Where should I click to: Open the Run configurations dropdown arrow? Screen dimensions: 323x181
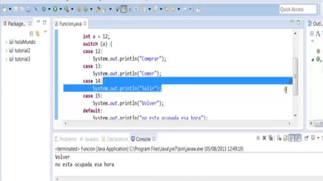click(61, 9)
